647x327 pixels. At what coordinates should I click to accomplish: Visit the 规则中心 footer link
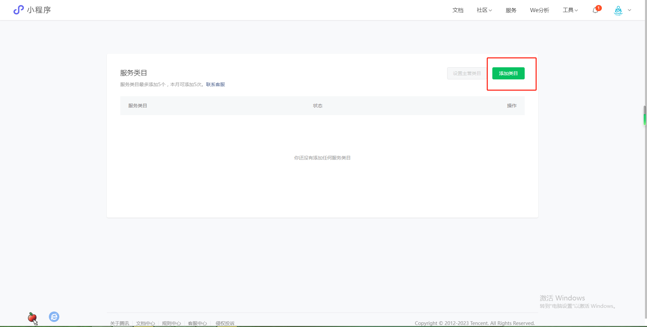(172, 323)
